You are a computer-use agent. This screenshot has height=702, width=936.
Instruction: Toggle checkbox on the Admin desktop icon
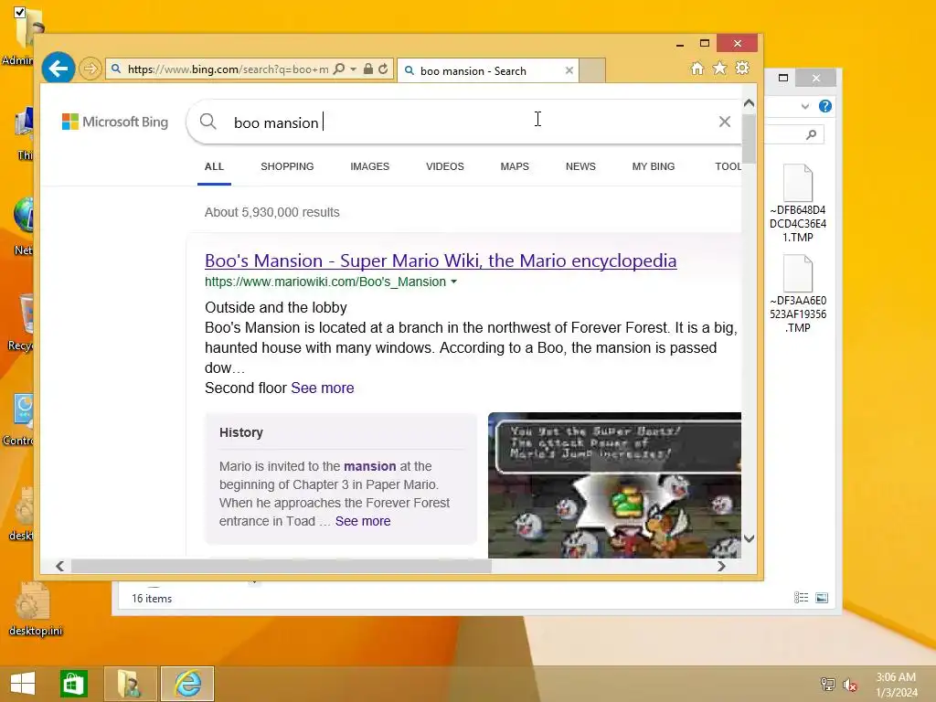point(20,12)
